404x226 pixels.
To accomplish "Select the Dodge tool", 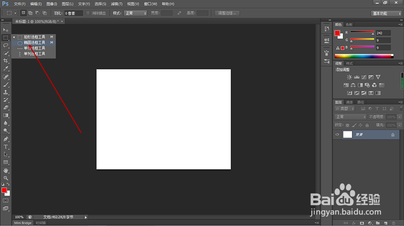I will 6,131.
